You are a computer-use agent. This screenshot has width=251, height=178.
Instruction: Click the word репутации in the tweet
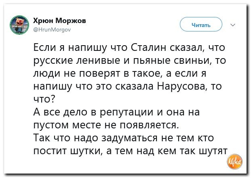127,112
